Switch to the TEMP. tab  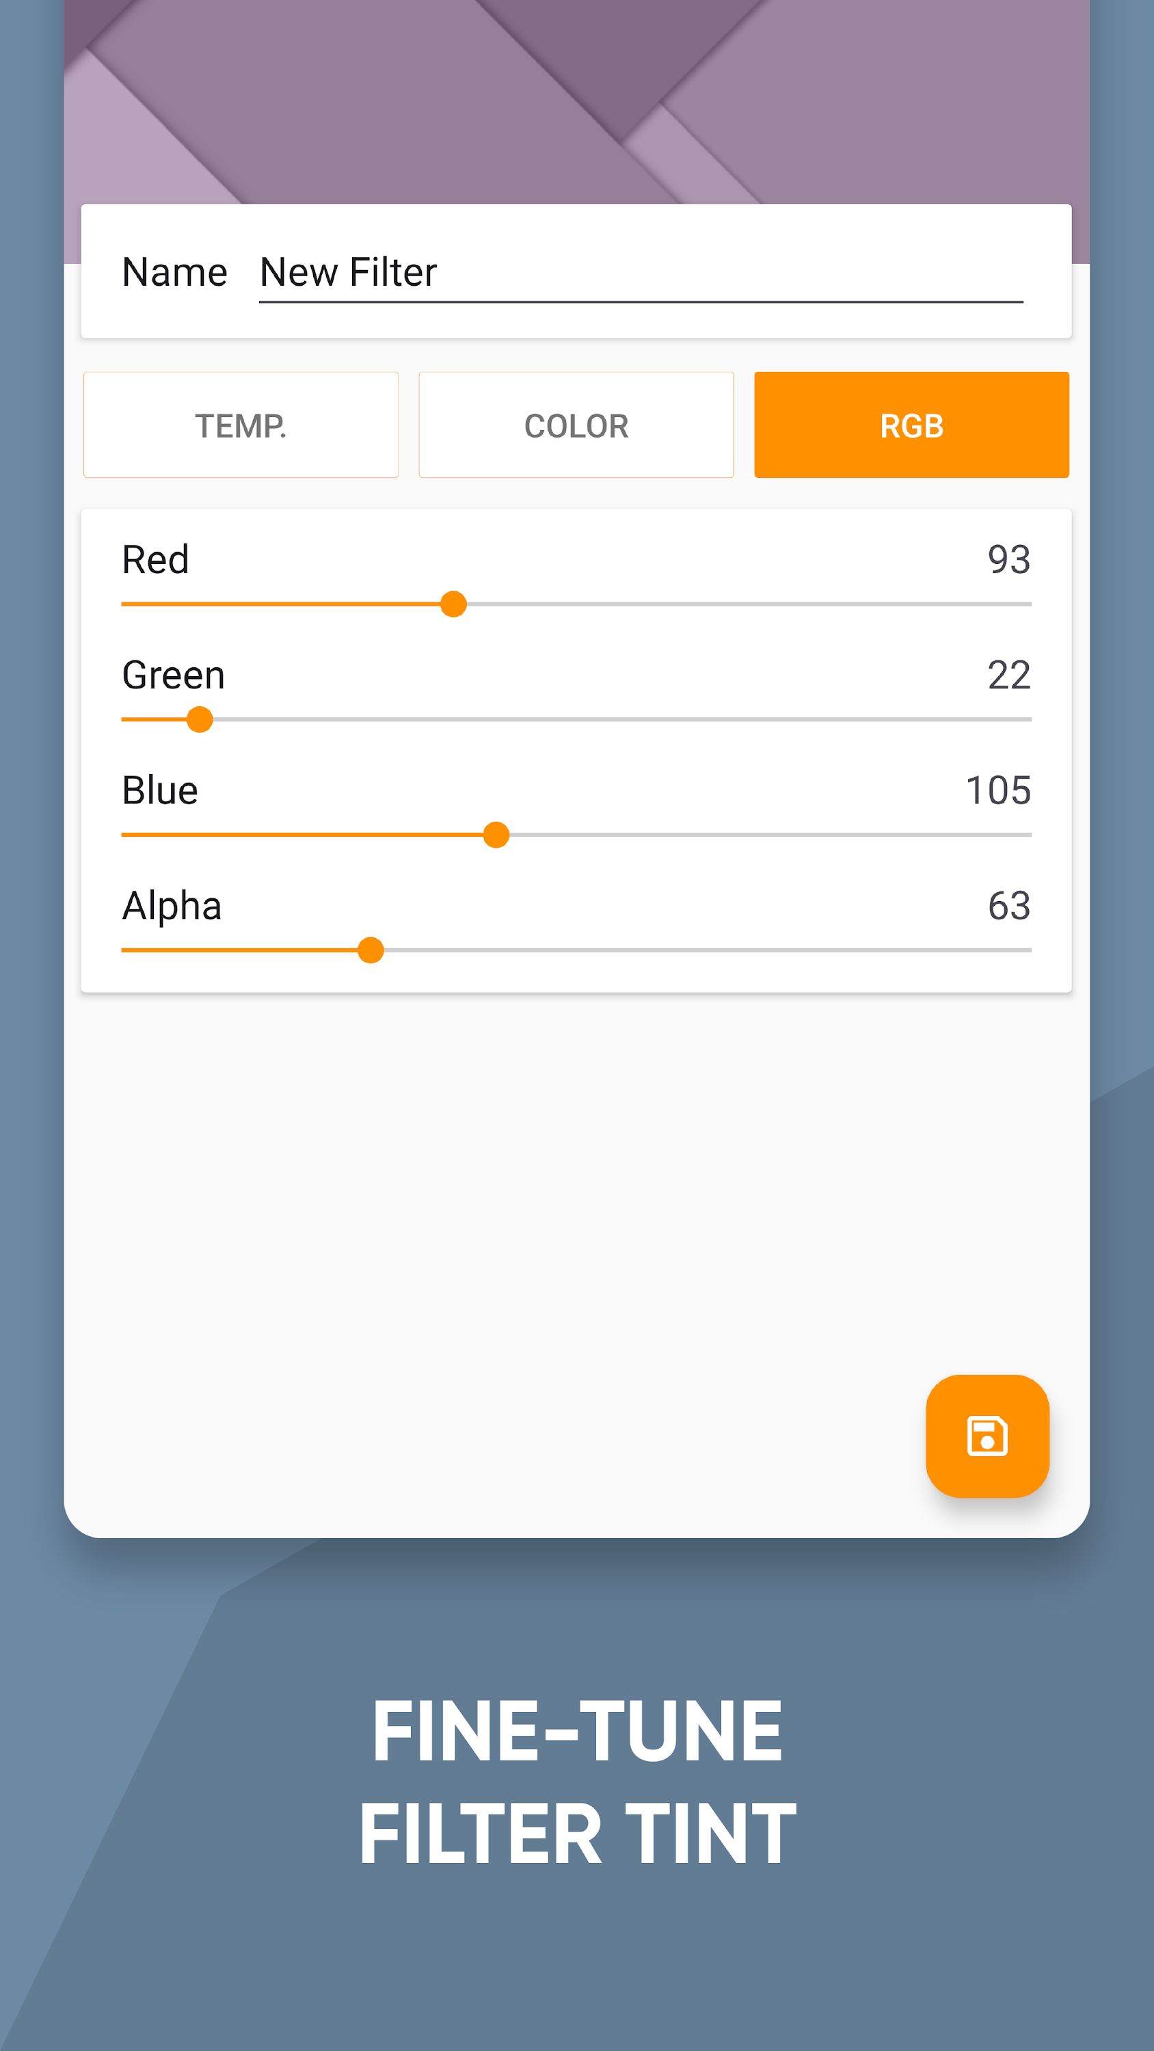(241, 425)
